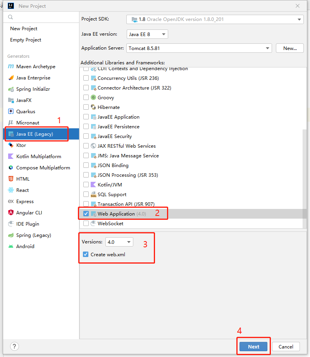
Task: Check the WebSocket checkbox
Action: click(x=86, y=223)
